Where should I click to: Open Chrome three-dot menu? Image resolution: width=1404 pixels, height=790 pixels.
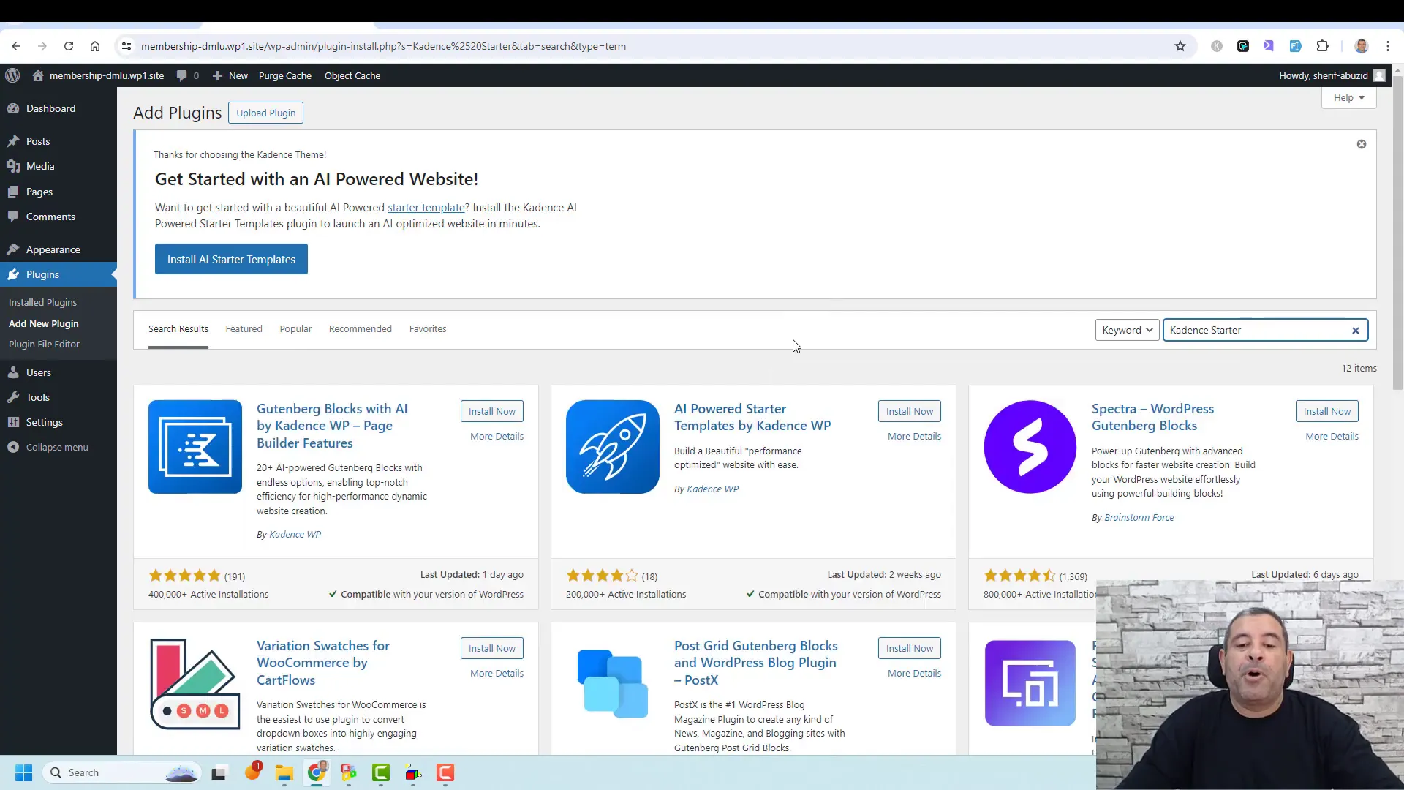[x=1387, y=46]
